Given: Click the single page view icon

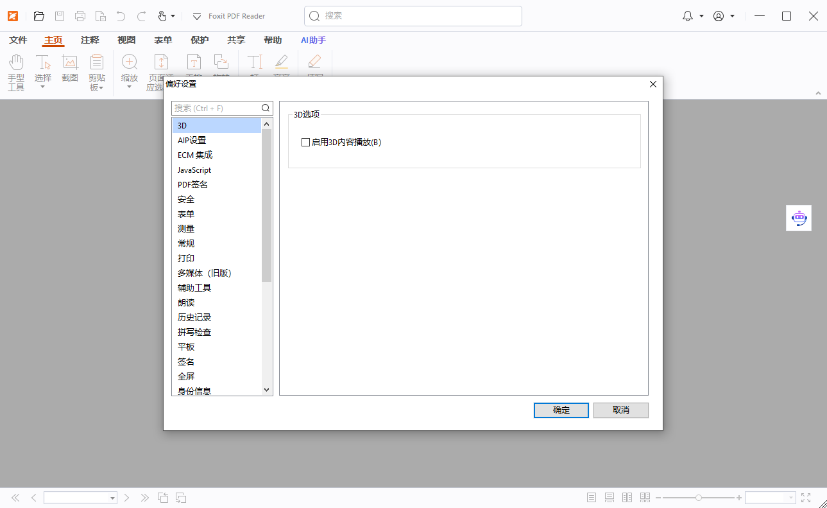Looking at the screenshot, I should (x=590, y=496).
